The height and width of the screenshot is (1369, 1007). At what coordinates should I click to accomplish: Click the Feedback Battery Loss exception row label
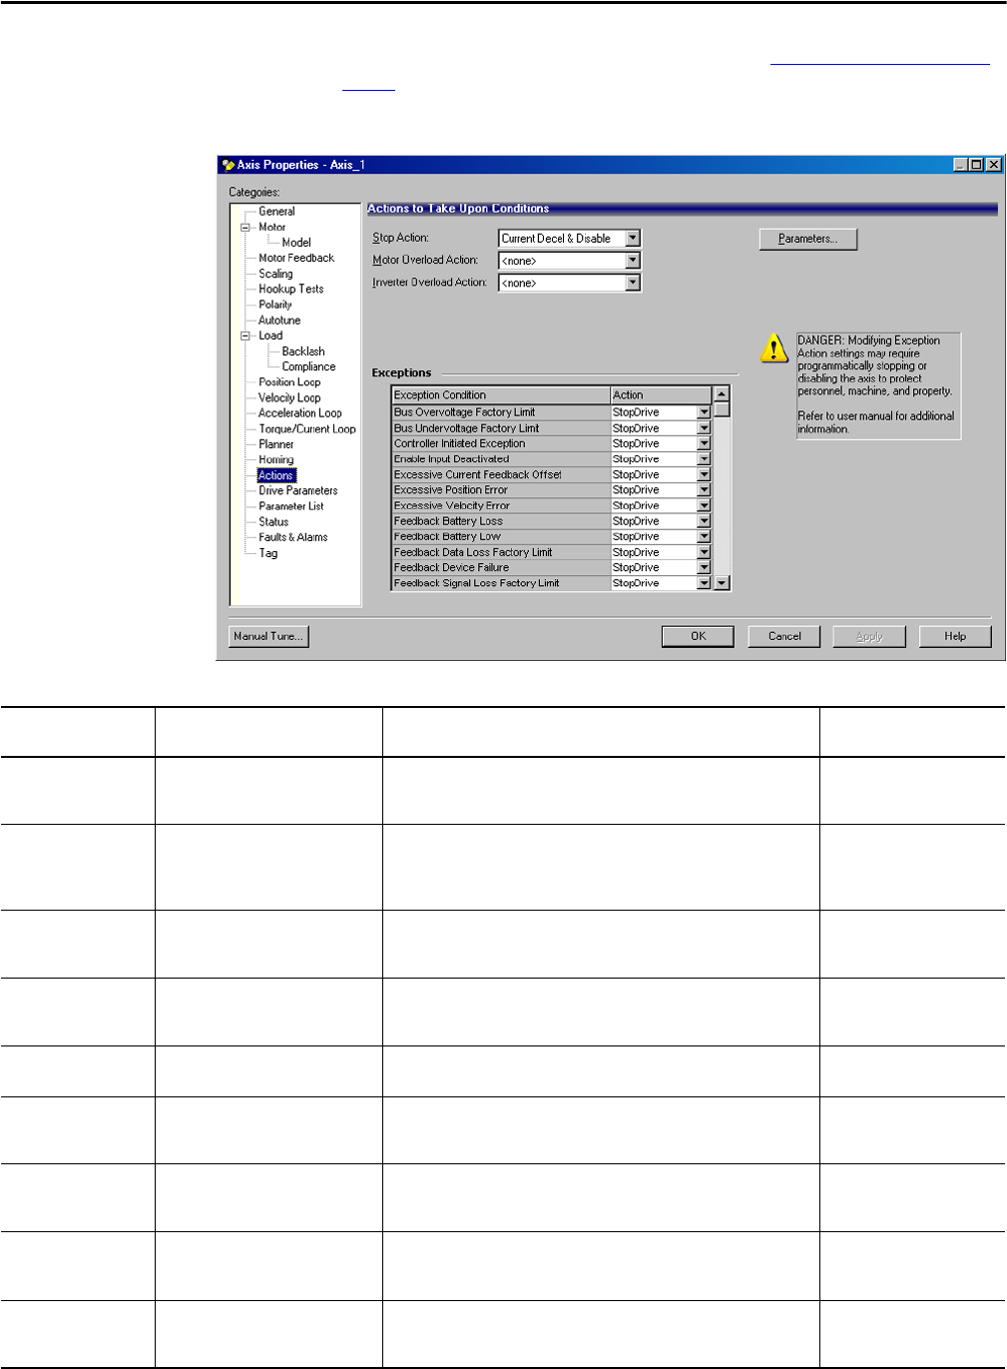click(448, 521)
